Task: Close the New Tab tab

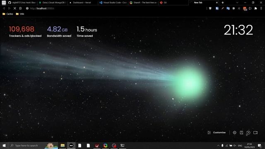Action: click(217, 2)
